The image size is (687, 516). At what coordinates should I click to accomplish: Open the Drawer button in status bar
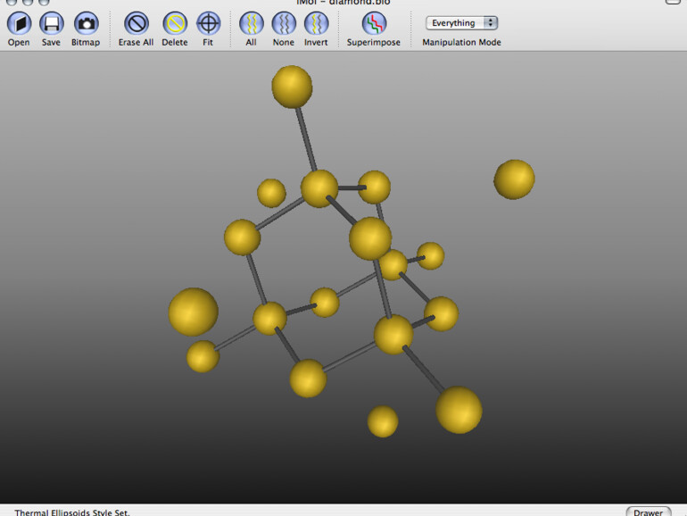(x=649, y=512)
